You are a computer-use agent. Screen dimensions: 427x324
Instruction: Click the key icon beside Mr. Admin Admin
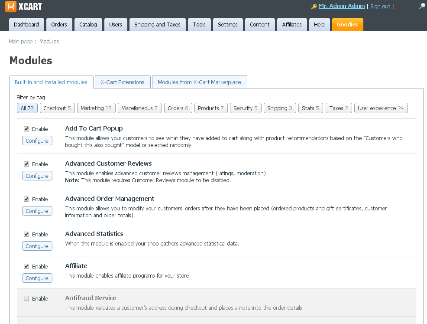[x=314, y=6]
